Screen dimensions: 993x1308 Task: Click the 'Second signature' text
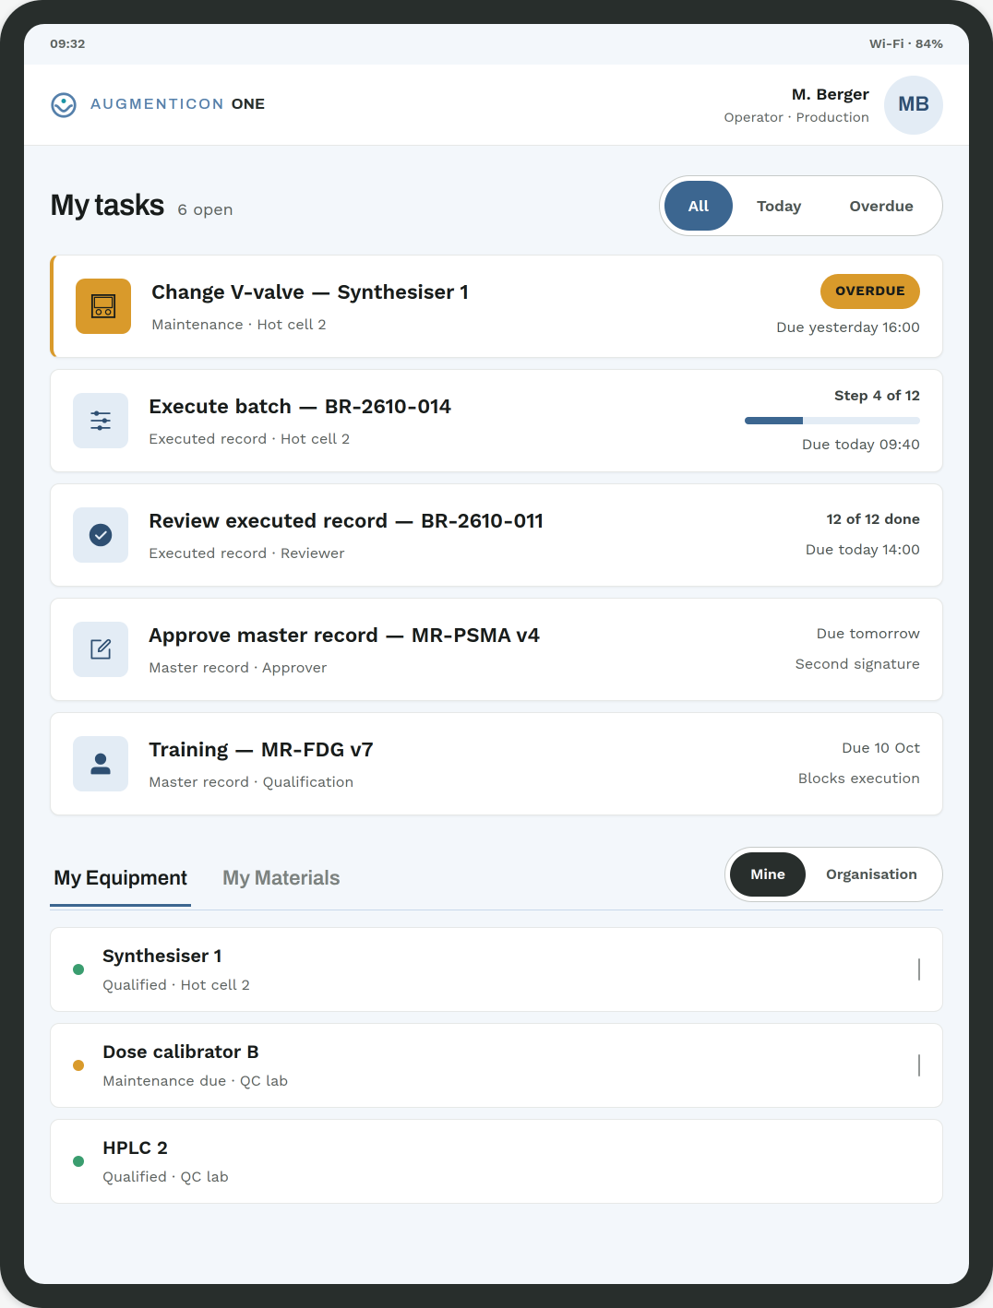point(857,664)
